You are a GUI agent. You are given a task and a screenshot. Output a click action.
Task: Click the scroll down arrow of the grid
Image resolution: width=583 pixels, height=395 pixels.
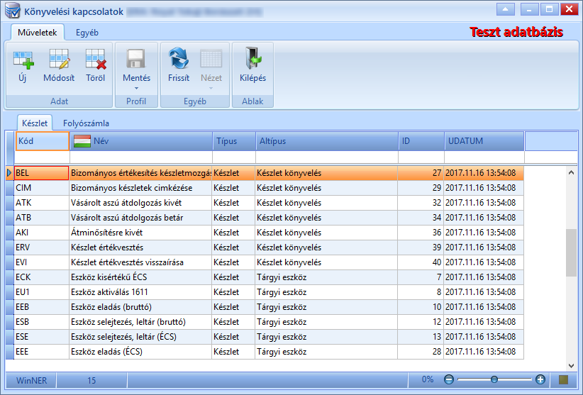571,366
